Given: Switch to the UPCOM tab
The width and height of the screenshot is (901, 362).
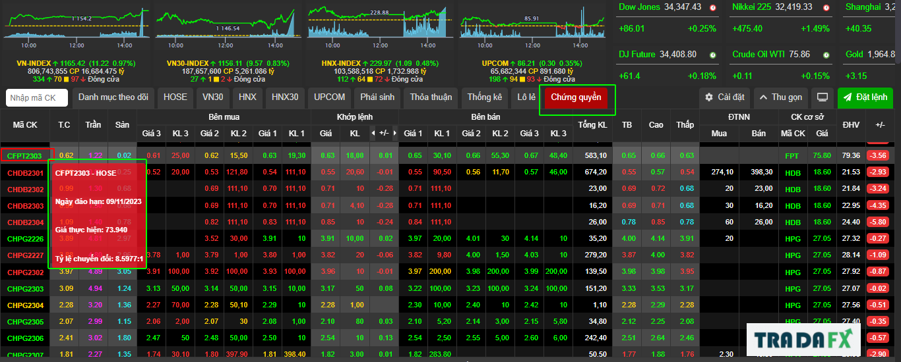Looking at the screenshot, I should click(x=329, y=97).
